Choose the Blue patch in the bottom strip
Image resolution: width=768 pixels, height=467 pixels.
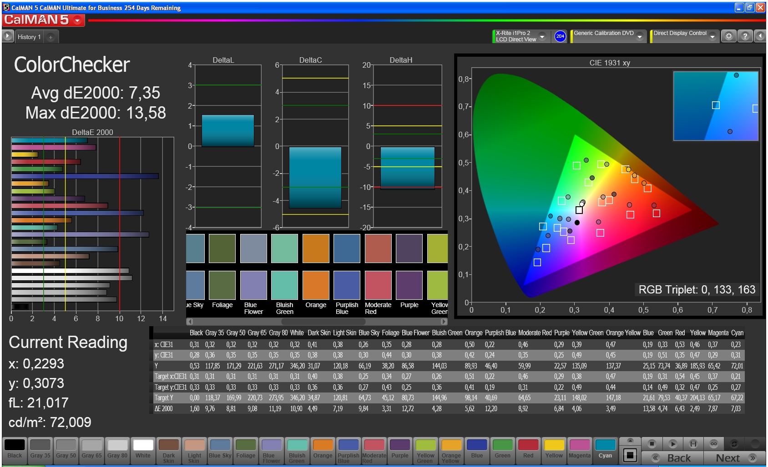477,451
